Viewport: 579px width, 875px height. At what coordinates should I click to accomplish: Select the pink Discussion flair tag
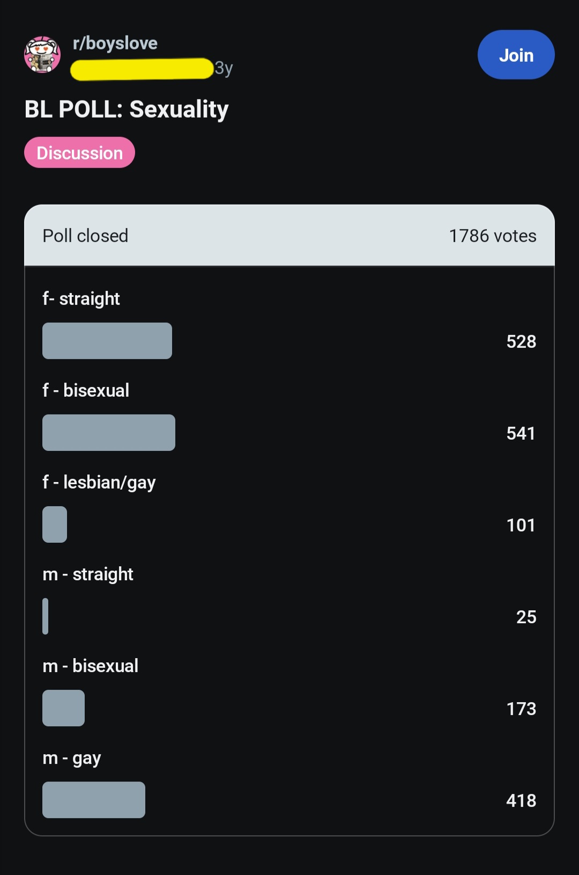tap(79, 153)
